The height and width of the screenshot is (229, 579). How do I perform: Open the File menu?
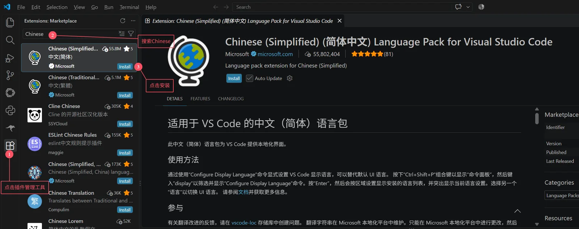point(21,7)
